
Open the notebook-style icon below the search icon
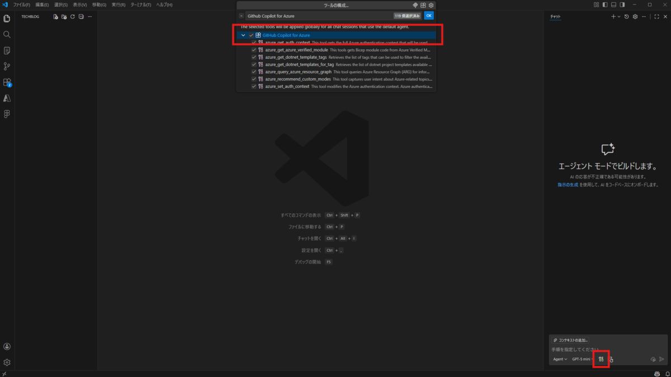click(7, 50)
